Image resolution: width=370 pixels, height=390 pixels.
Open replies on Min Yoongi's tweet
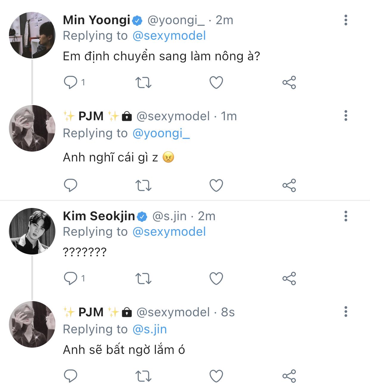tap(71, 83)
